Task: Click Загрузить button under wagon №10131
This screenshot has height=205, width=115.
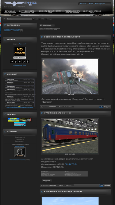Action: coord(47,181)
